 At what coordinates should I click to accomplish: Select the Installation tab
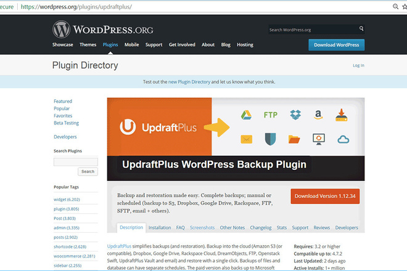click(x=160, y=228)
